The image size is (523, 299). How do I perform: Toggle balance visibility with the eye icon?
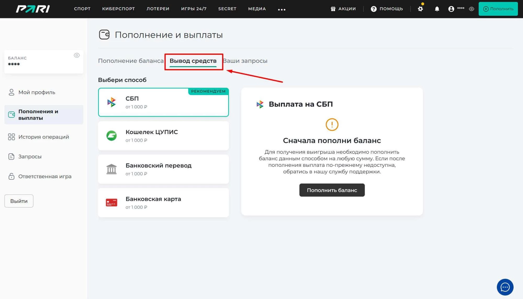point(77,55)
